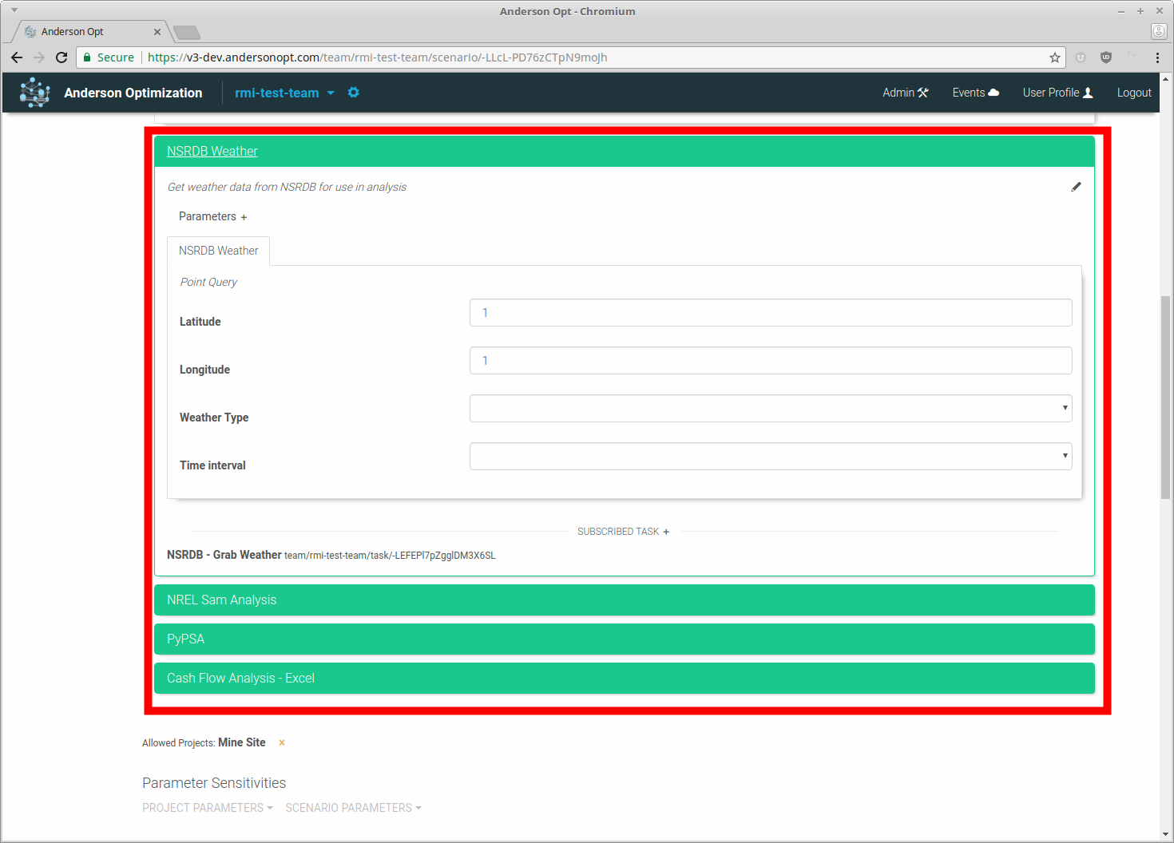Open the Events menu
1174x843 pixels.
[x=975, y=93]
